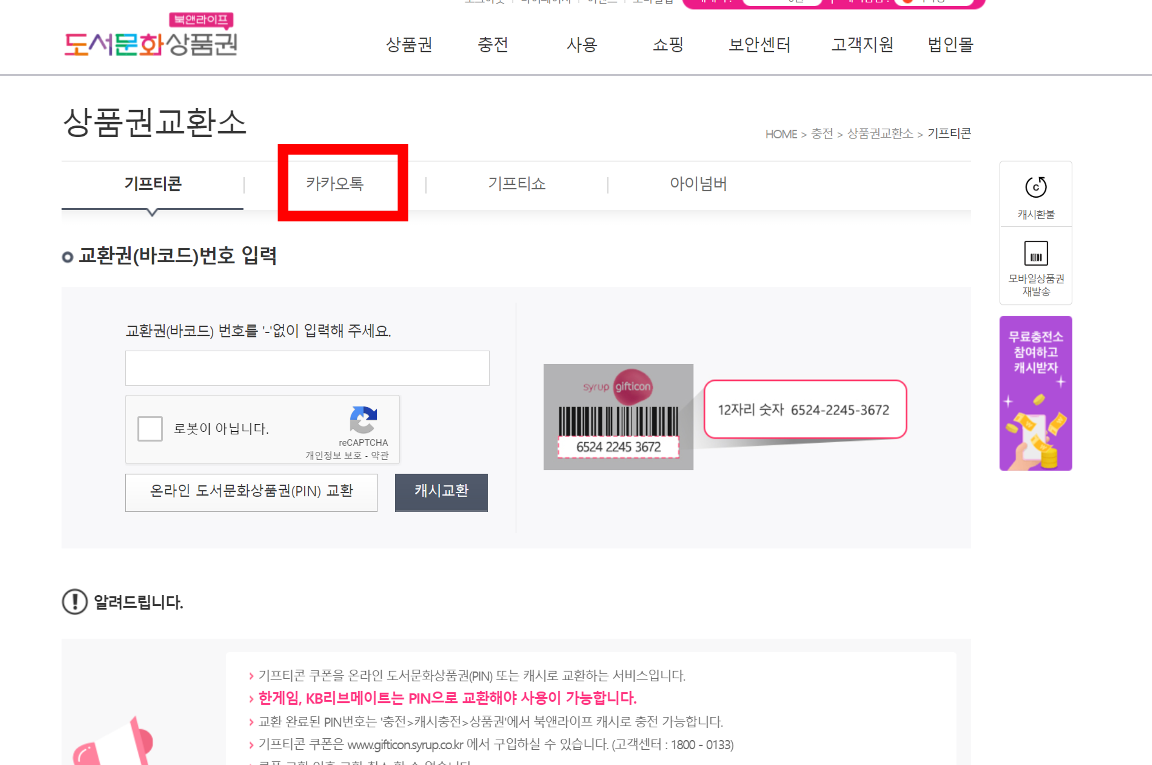Click the gifticon barcode sample image

point(618,417)
